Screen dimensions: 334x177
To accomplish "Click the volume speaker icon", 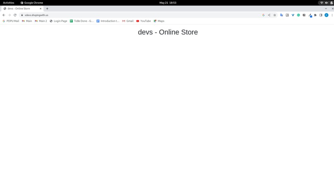I will click(327, 3).
